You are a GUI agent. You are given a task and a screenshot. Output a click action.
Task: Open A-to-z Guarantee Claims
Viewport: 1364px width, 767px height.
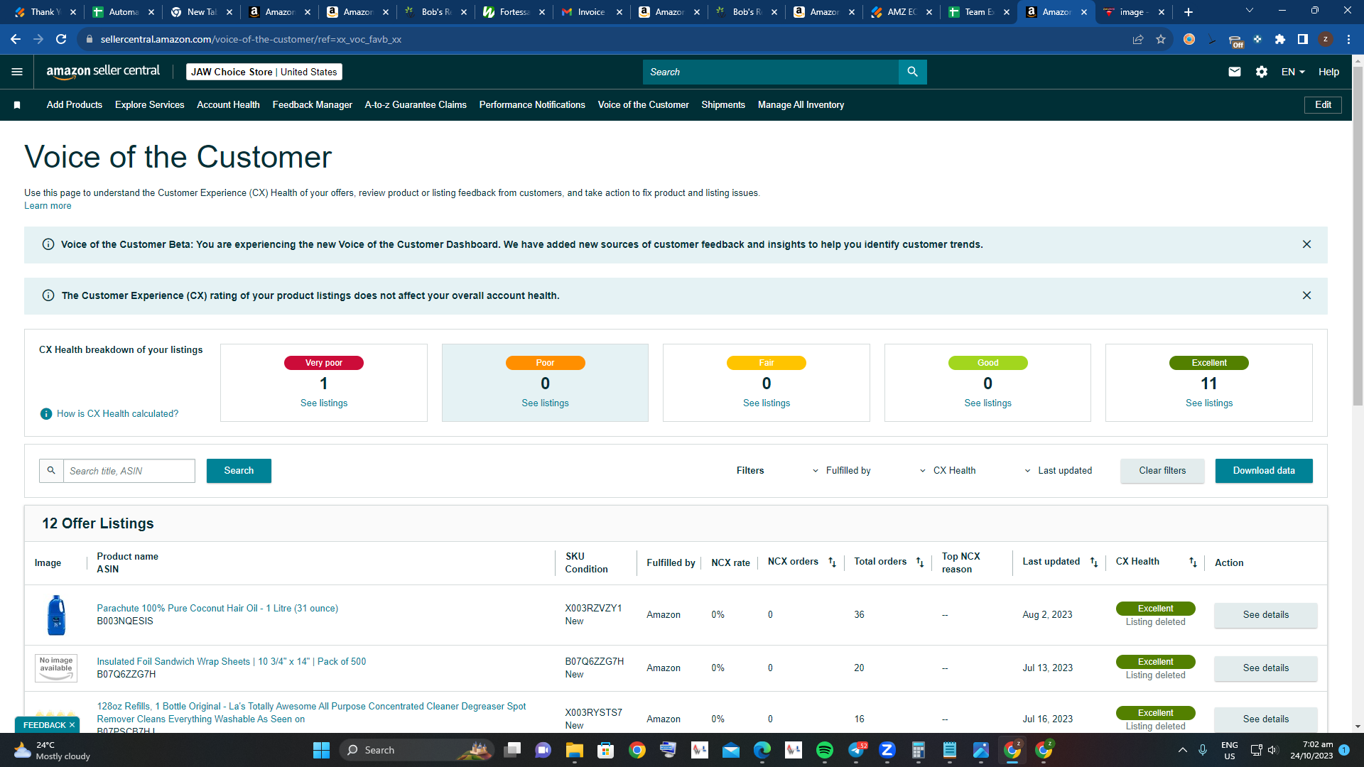coord(416,105)
